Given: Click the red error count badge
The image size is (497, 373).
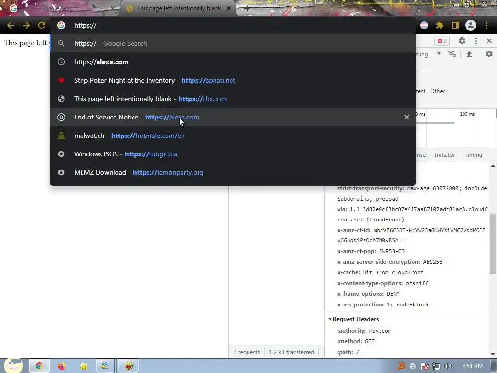Looking at the screenshot, I should point(442,41).
